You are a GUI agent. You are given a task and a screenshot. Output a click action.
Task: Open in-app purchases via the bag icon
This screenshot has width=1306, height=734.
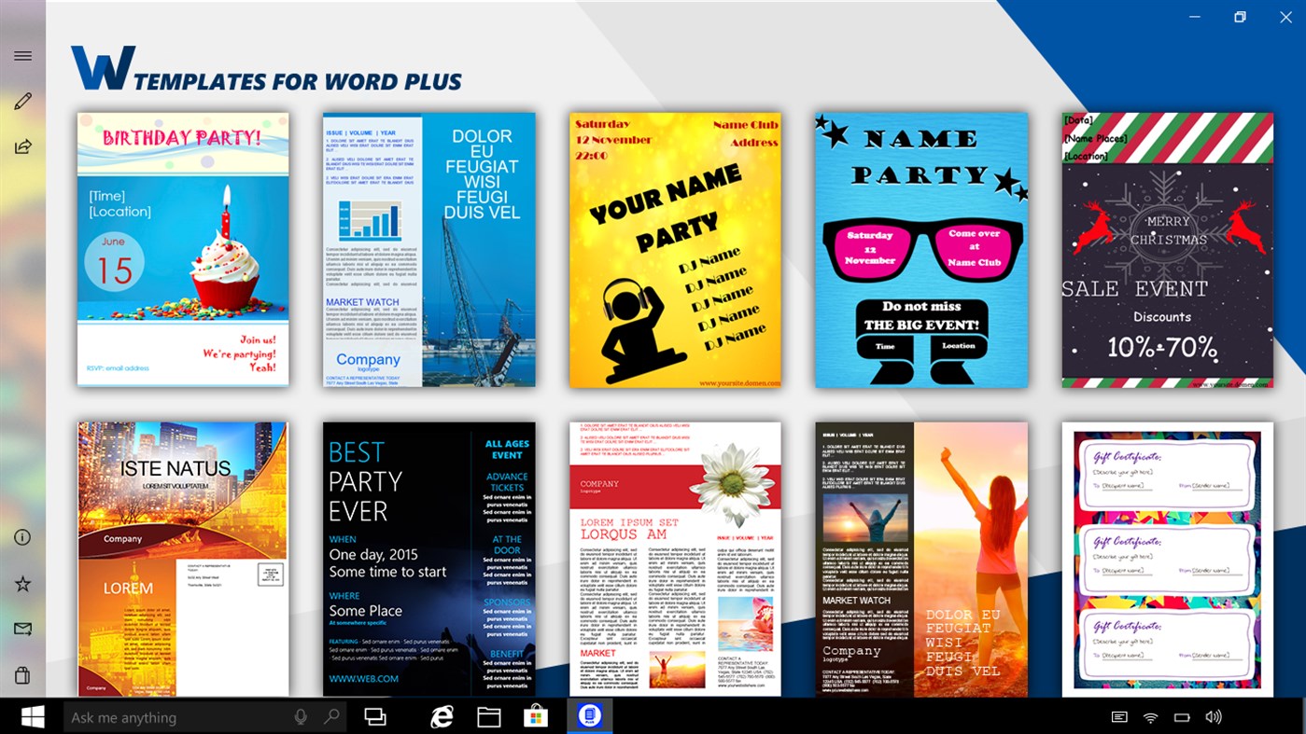click(21, 672)
